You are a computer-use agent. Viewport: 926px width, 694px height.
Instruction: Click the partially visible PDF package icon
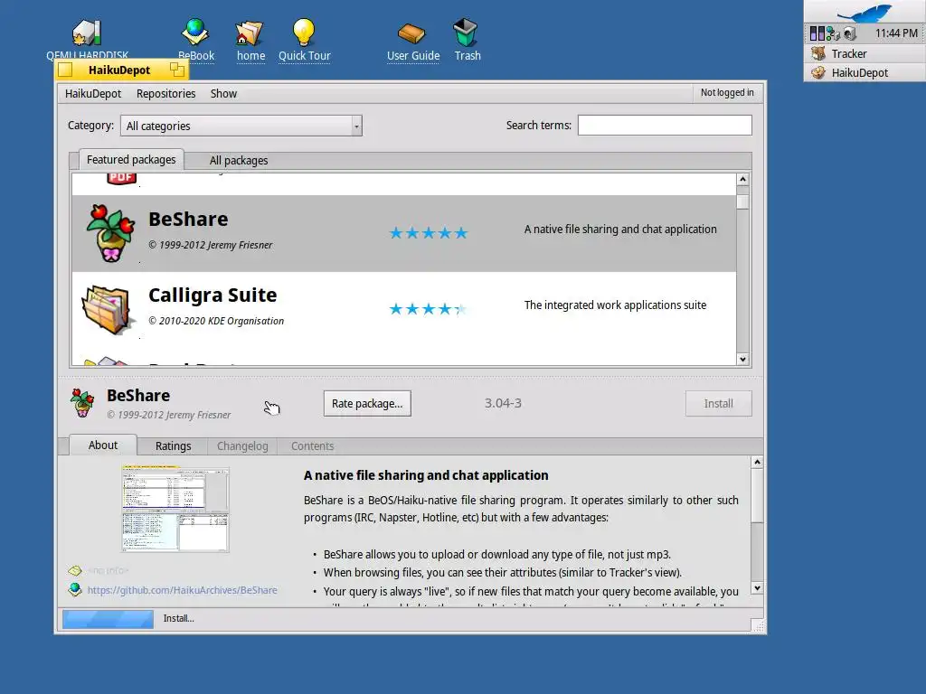(122, 178)
